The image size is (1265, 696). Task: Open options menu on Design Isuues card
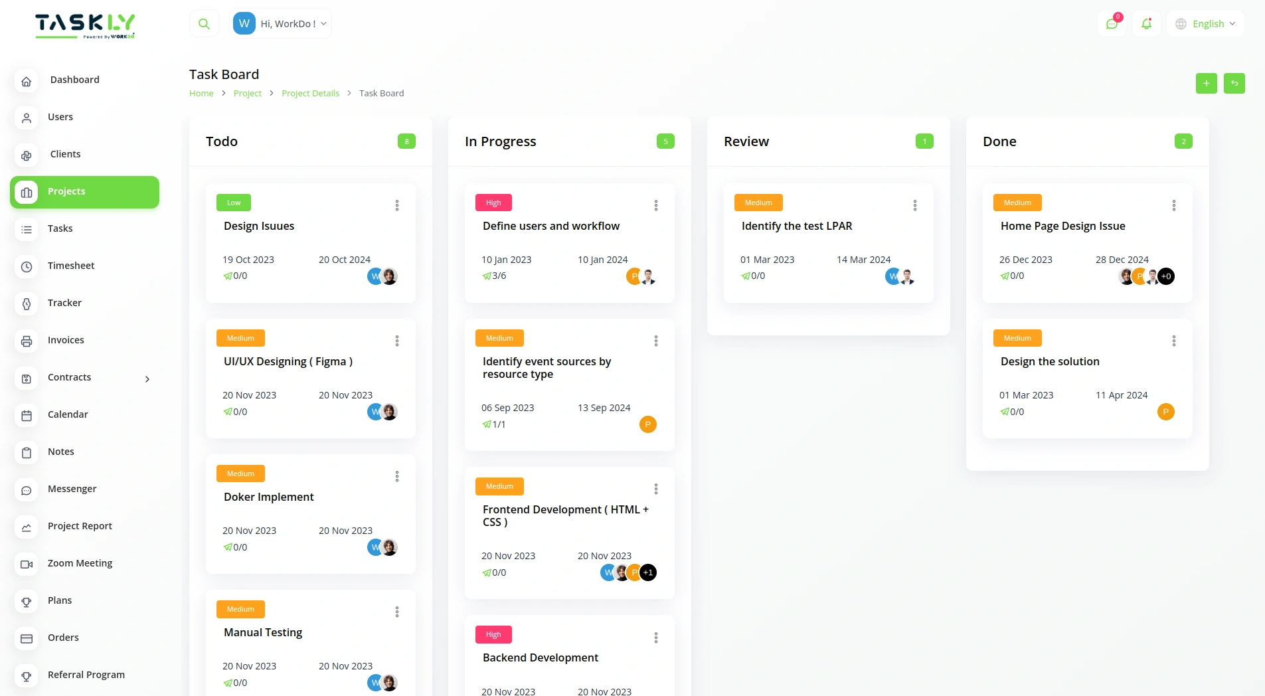point(397,205)
